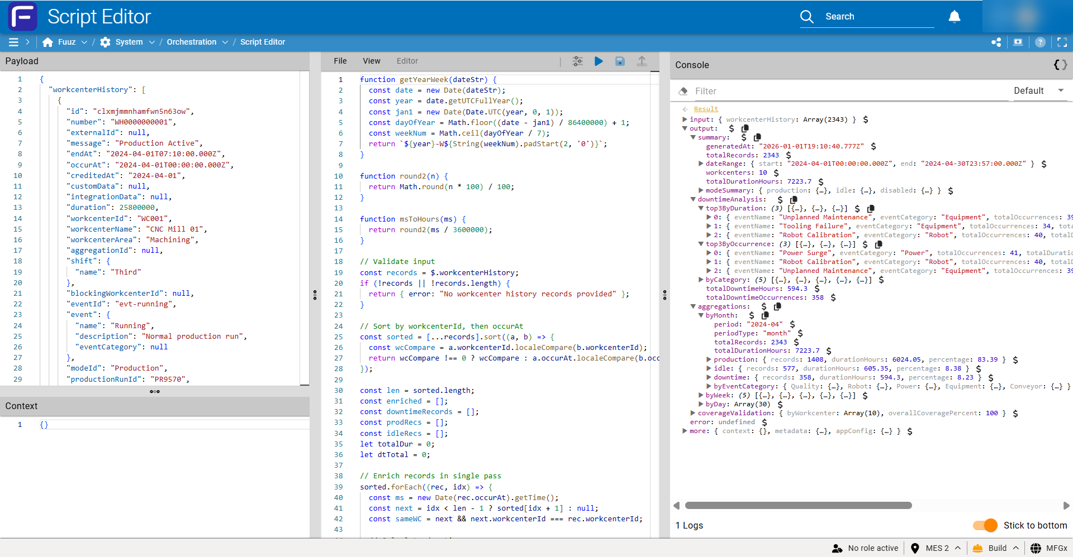This screenshot has height=557, width=1073.
Task: Toggle Stick to bottom switch
Action: (x=985, y=525)
